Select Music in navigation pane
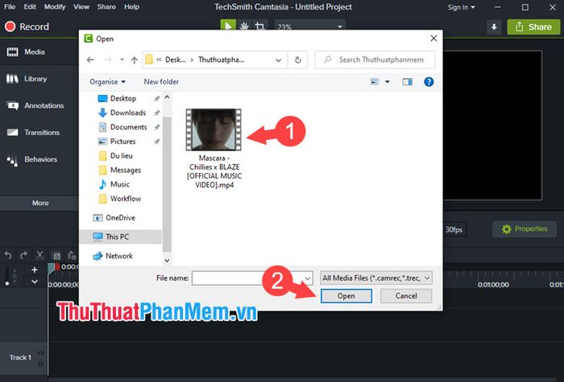 [x=120, y=184]
